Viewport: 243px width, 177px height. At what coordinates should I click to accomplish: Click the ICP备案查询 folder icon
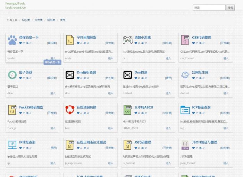[185, 110]
